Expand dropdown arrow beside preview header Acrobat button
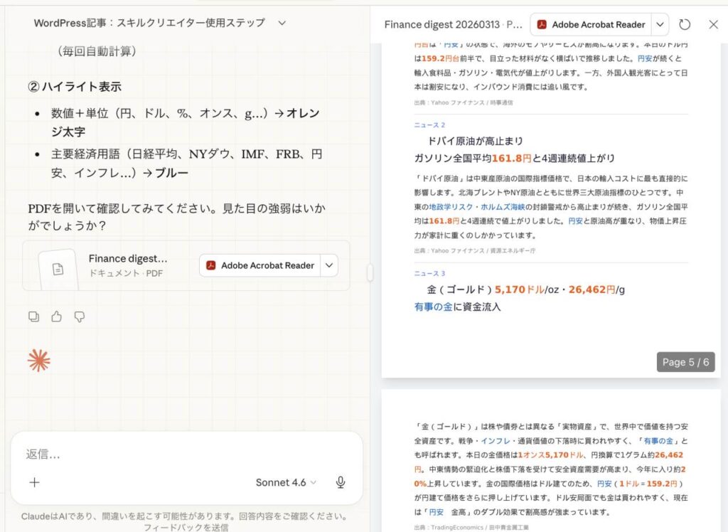Screen dimensions: 728x532 pos(660,24)
